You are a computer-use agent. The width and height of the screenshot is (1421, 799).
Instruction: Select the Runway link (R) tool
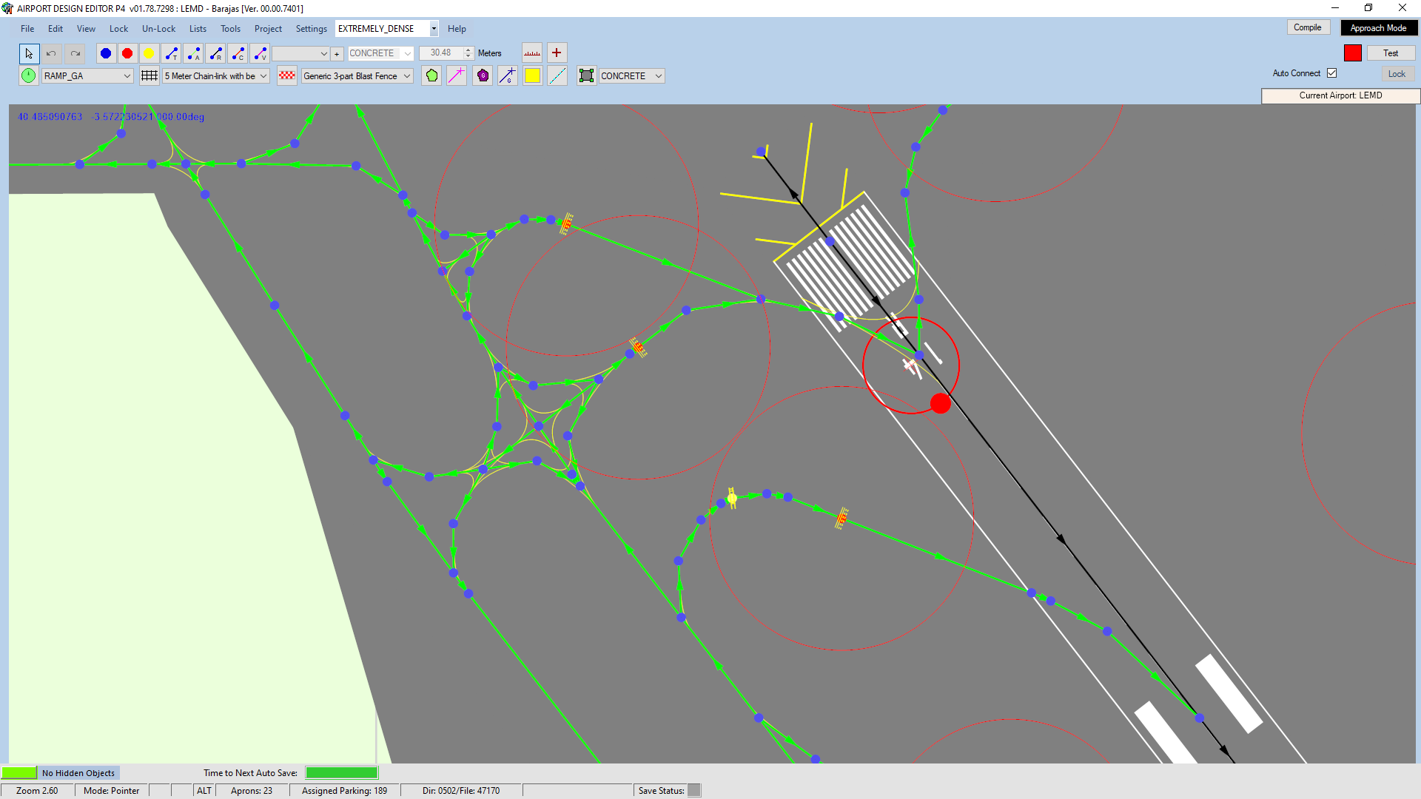click(216, 53)
